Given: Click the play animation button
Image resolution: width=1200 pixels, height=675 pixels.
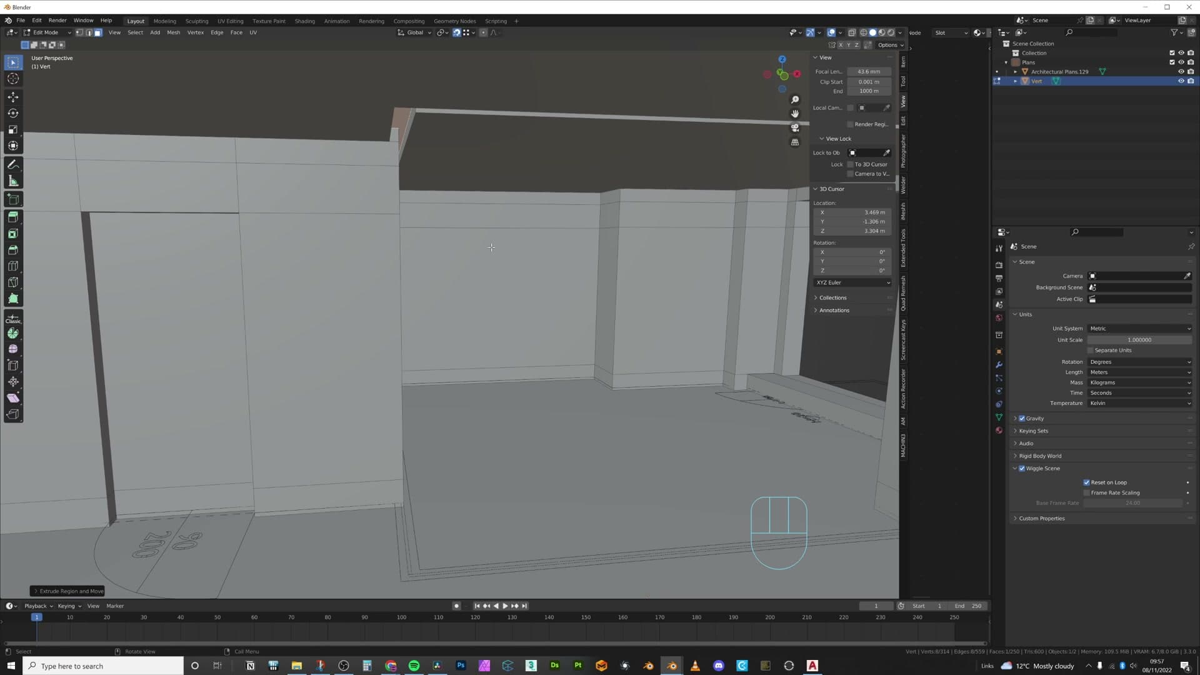Looking at the screenshot, I should 505,606.
